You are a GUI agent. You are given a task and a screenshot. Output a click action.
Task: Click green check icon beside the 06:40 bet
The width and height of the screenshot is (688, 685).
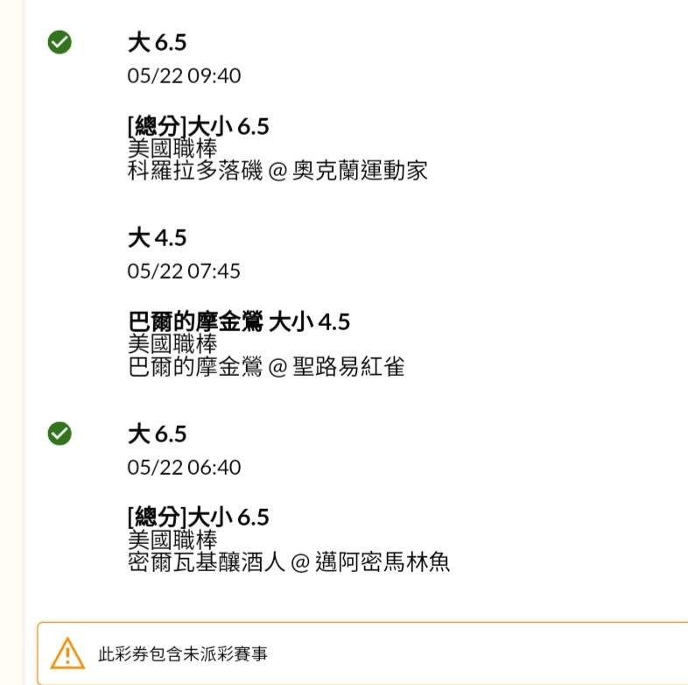(x=60, y=433)
